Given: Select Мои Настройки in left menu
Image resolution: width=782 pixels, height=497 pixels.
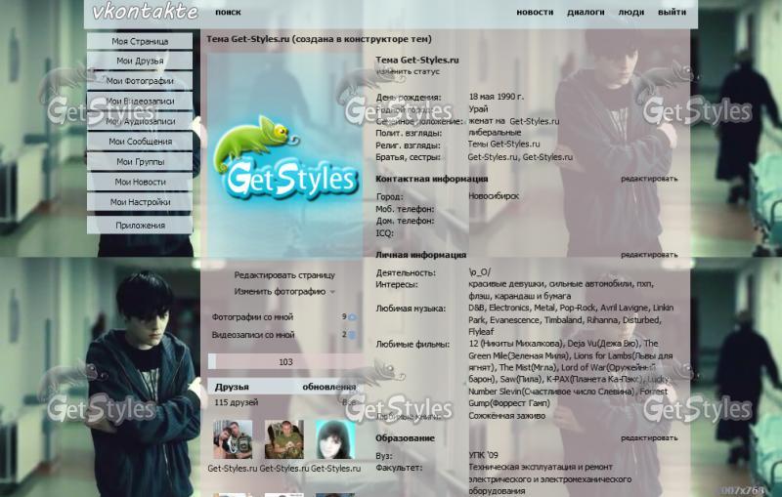Looking at the screenshot, I should click(x=140, y=202).
